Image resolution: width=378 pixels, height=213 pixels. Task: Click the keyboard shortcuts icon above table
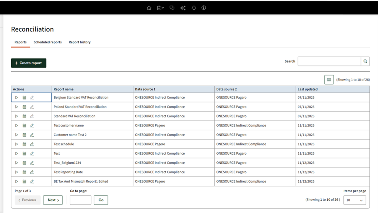click(x=329, y=80)
